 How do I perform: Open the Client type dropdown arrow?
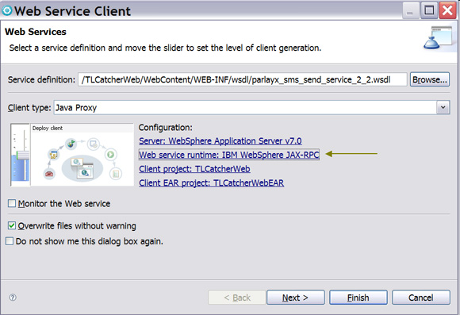pyautogui.click(x=443, y=107)
